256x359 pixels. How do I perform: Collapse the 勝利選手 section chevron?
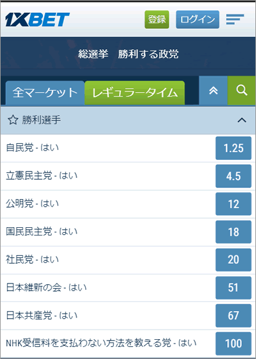(x=242, y=120)
